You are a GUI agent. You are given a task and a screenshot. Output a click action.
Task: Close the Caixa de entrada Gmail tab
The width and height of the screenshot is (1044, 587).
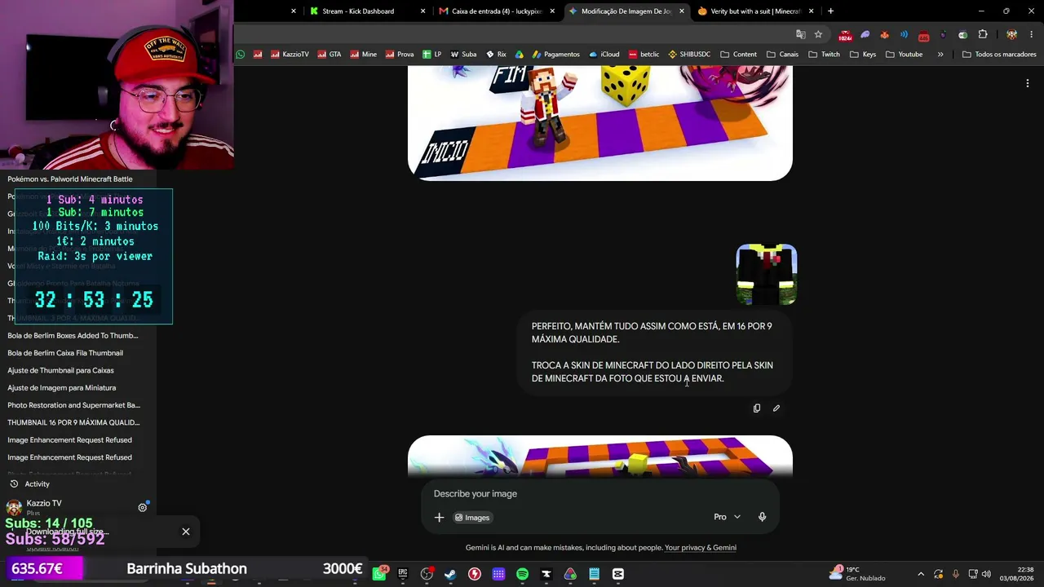(552, 11)
